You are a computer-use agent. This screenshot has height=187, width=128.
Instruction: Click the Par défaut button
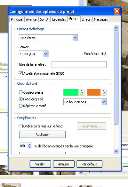(89, 164)
